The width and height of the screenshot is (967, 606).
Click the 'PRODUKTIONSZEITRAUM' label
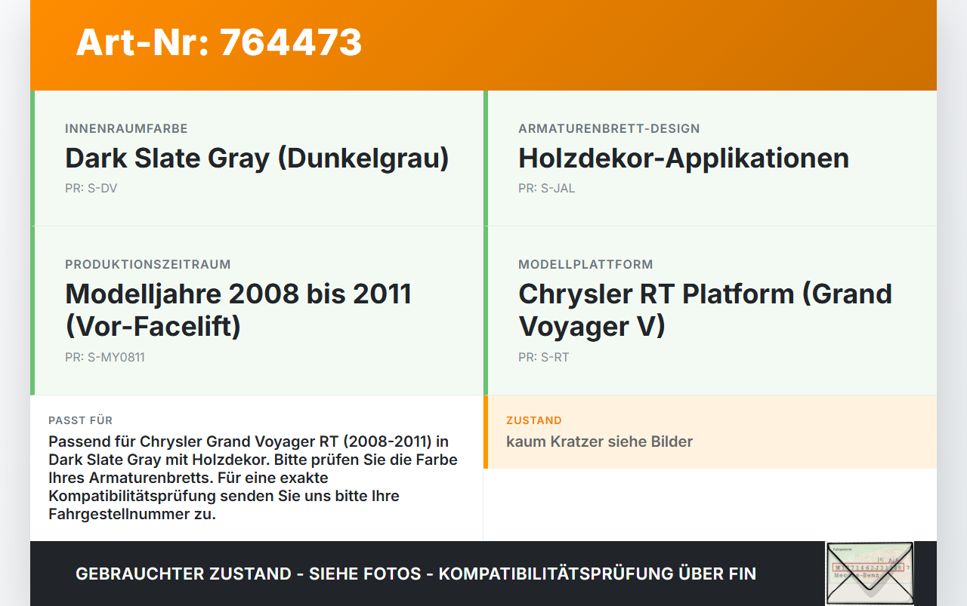(x=148, y=264)
